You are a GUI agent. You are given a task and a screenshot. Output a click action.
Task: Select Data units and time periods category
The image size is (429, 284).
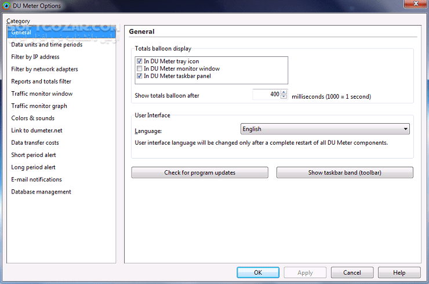[46, 45]
